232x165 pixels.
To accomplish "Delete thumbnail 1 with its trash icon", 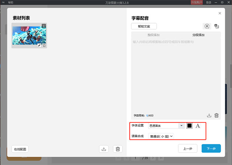I will (x=44, y=45).
